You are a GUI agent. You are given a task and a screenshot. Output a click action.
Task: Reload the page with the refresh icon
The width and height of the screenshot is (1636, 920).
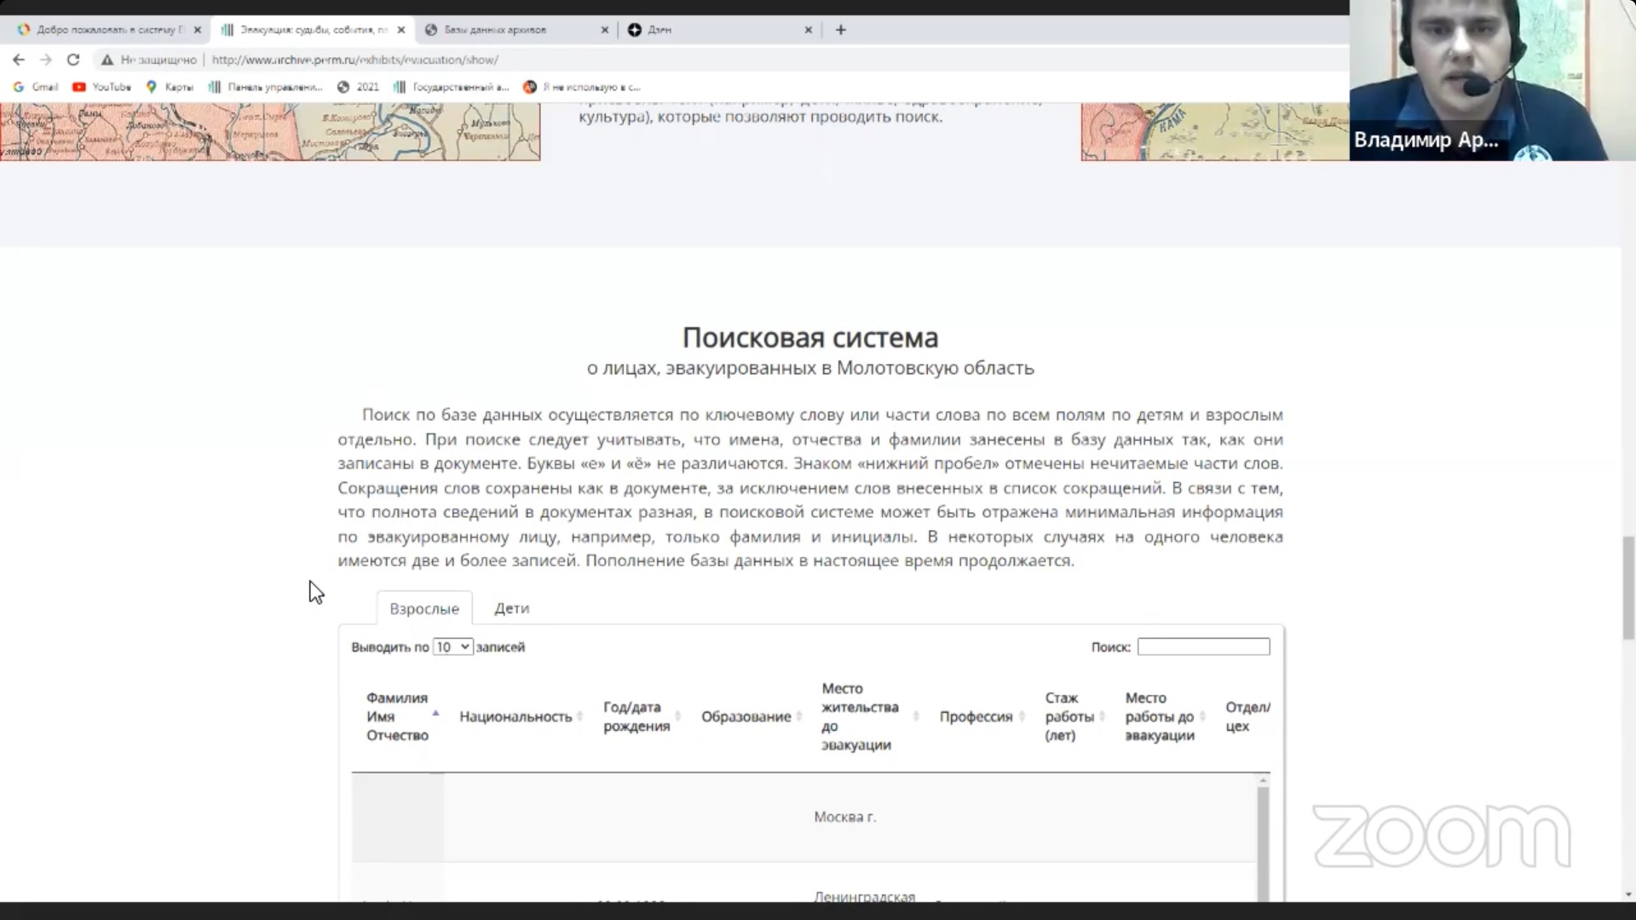tap(73, 60)
